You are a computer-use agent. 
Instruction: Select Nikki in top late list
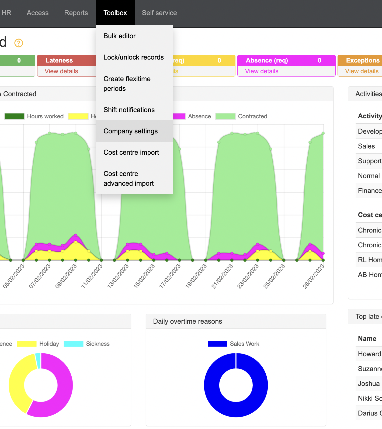(x=369, y=398)
